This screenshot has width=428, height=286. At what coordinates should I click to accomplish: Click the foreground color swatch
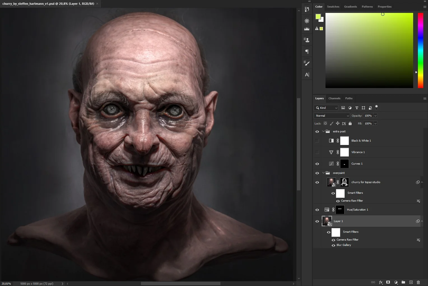pyautogui.click(x=318, y=17)
